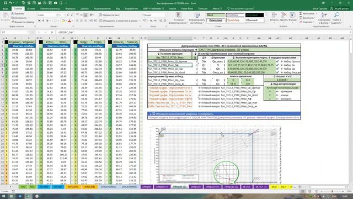The width and height of the screenshot is (353, 199).
Task: Expand the Name Box dropdown
Action: coord(28,32)
